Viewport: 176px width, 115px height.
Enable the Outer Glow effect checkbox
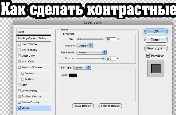[x=19, y=56]
